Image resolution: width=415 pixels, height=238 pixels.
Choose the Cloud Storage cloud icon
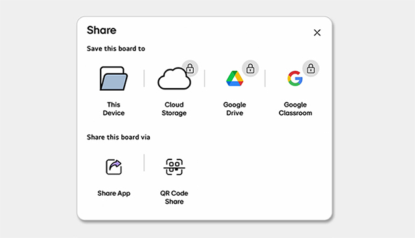pos(174,78)
